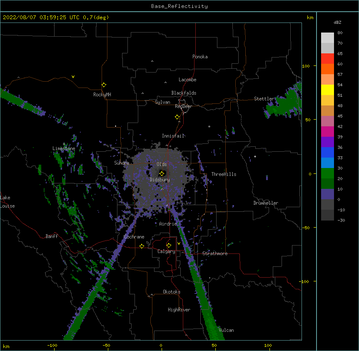The image size is (359, 351).
Task: Click the Cochrane label
Action: click(x=134, y=237)
